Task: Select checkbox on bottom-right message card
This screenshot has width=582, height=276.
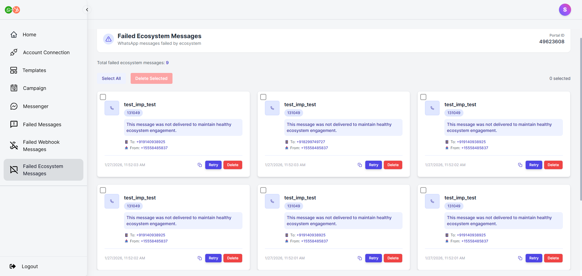Action: 423,190
